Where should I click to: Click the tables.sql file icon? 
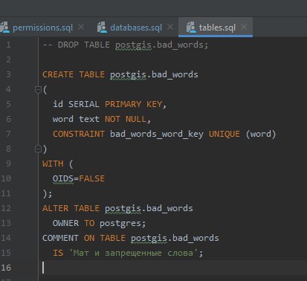(191, 28)
